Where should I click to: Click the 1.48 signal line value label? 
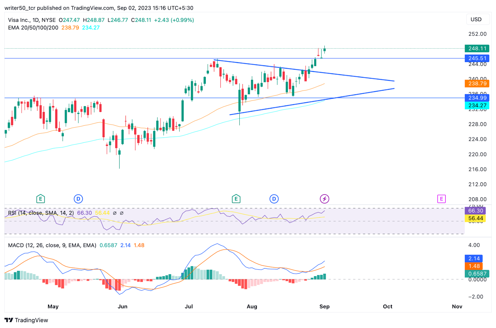point(474,266)
